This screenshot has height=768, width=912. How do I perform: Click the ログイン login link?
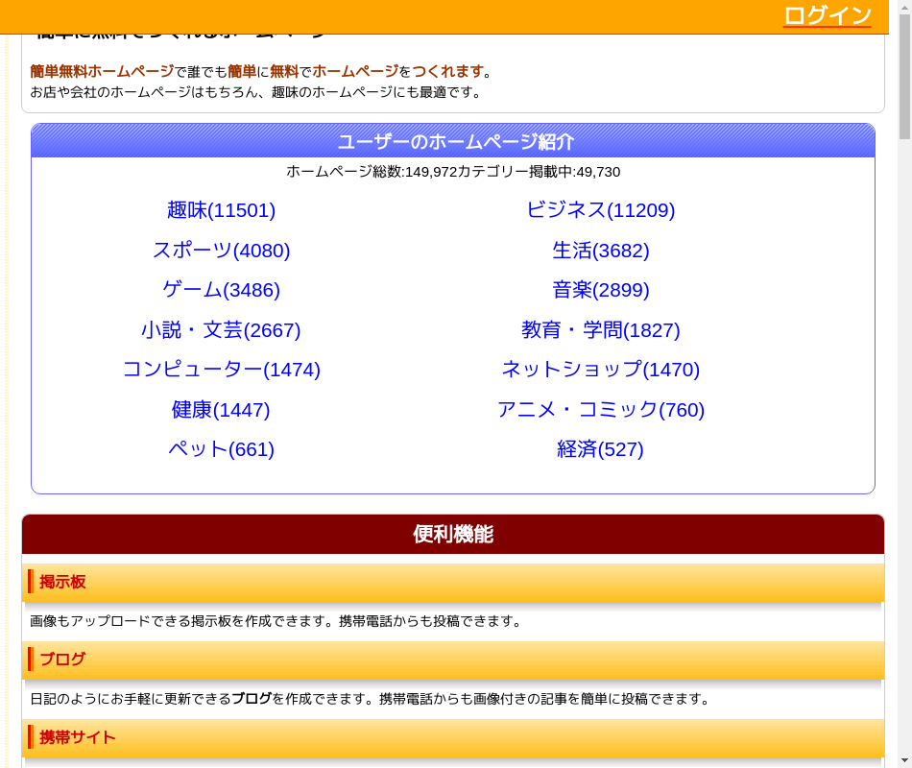click(827, 16)
